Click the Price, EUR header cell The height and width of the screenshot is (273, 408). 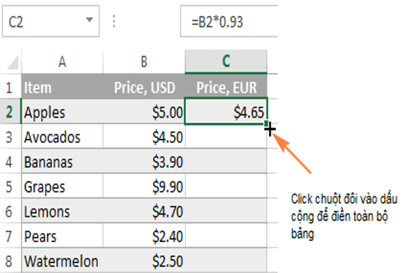point(226,87)
